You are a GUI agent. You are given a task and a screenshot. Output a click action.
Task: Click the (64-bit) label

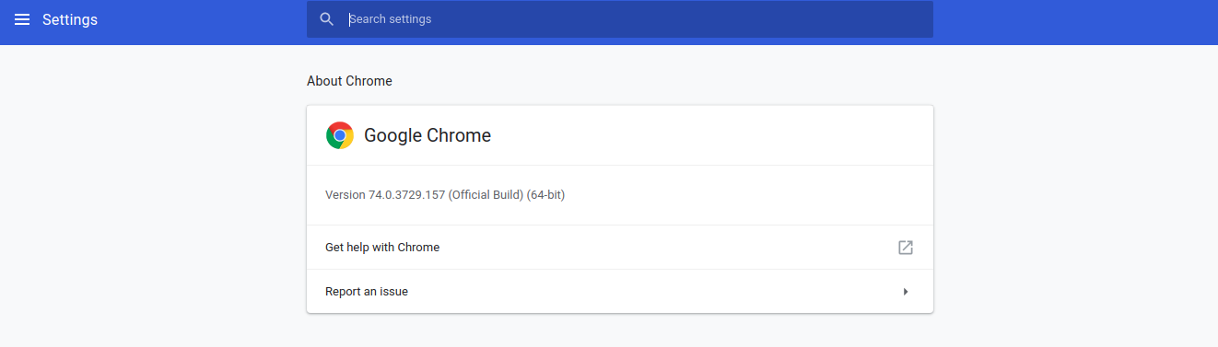pyautogui.click(x=545, y=195)
